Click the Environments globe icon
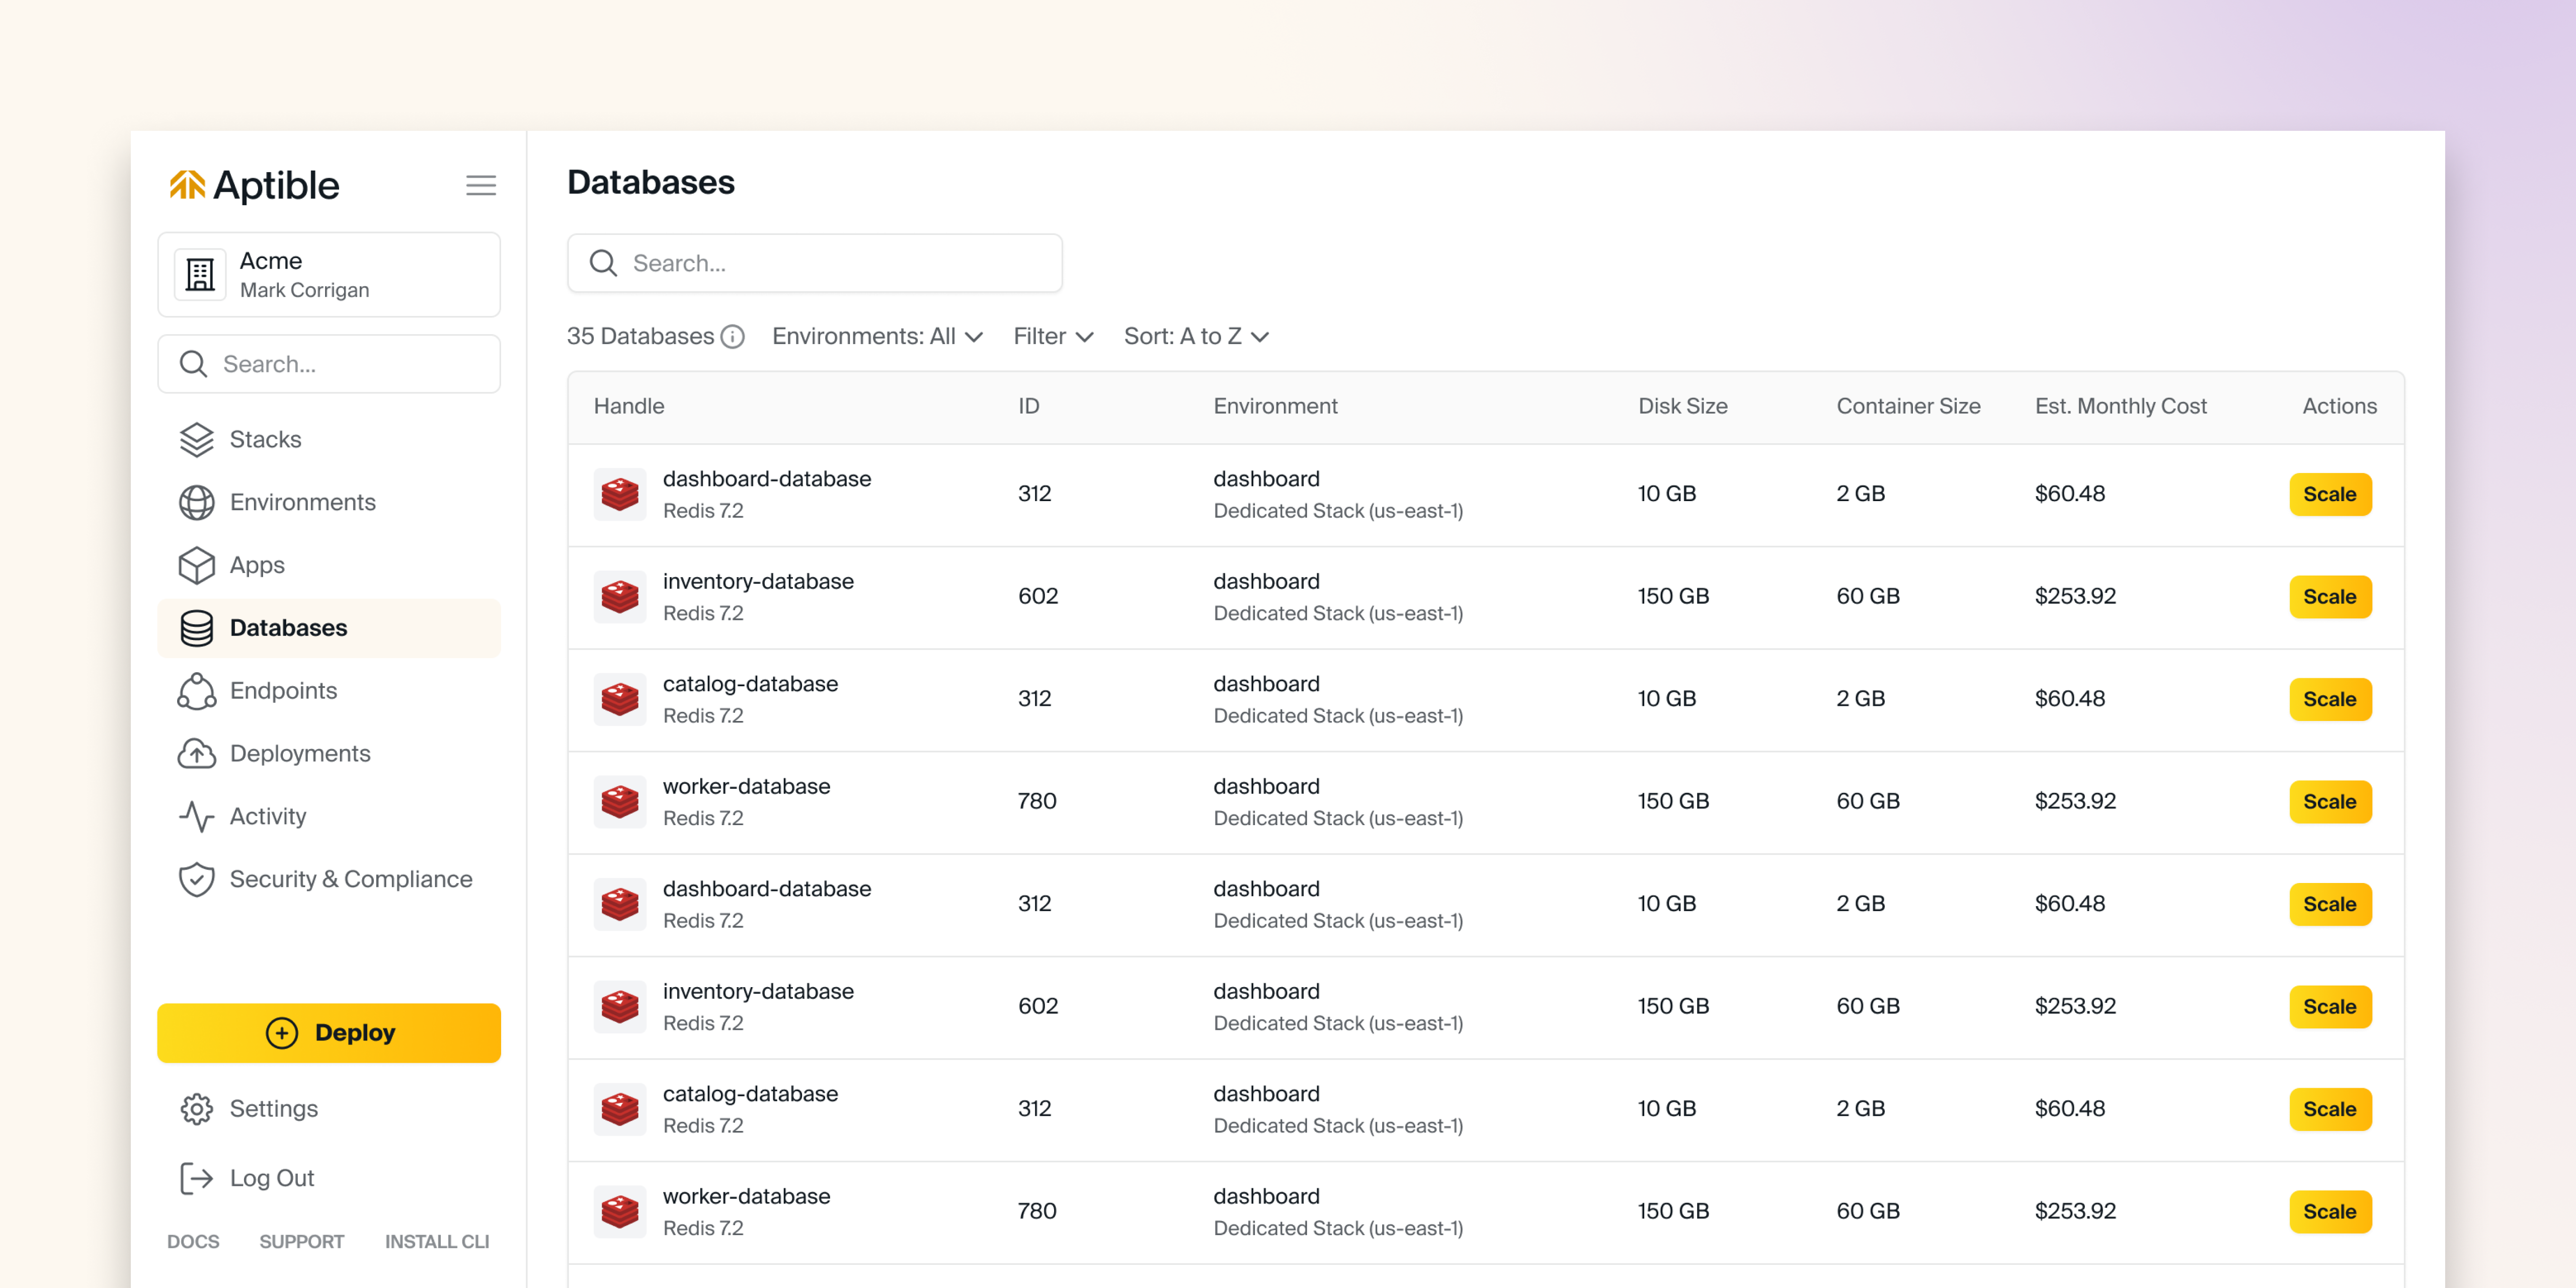 196,502
